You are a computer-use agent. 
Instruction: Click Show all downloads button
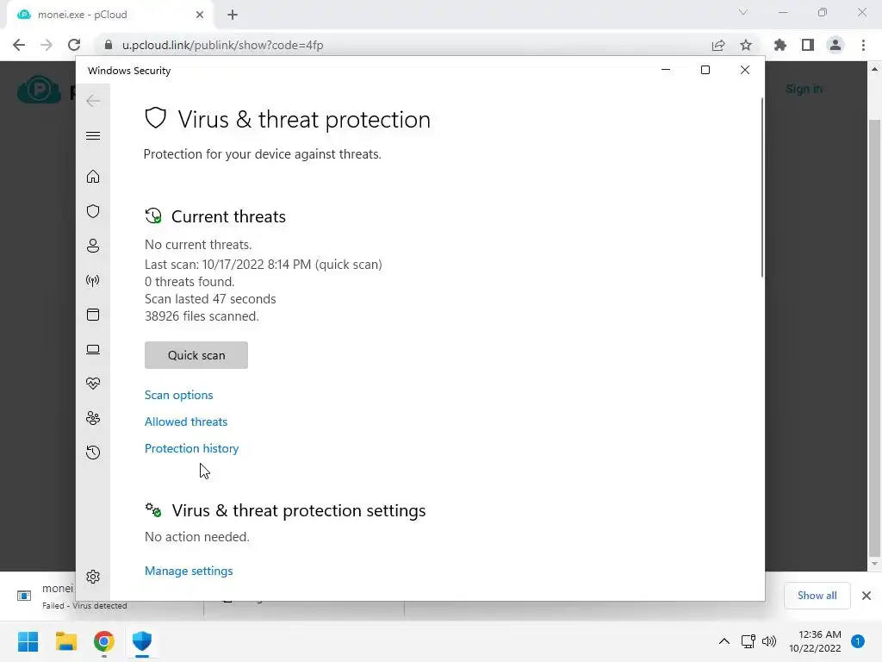click(817, 596)
